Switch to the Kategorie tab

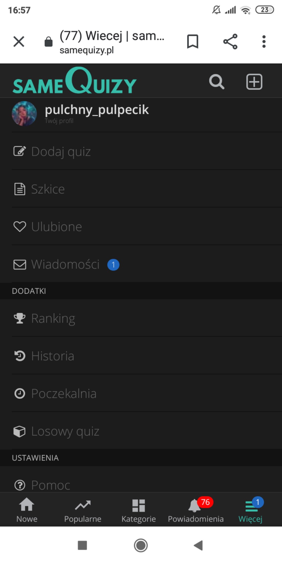[139, 510]
